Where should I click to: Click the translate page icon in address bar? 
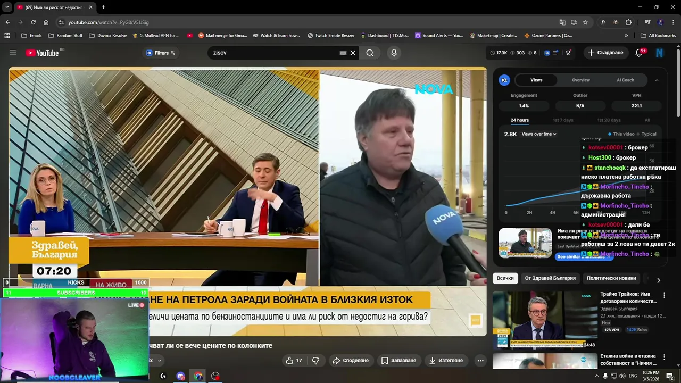pos(562,22)
